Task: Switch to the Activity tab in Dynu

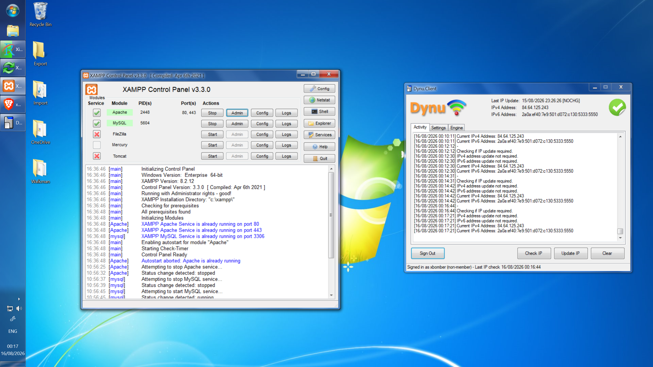Action: click(x=420, y=127)
